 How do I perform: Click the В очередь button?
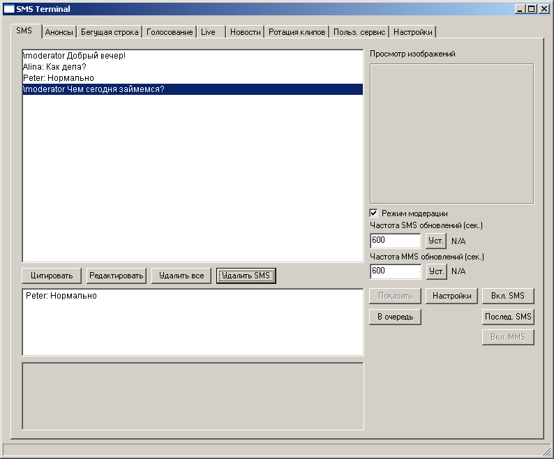(396, 317)
